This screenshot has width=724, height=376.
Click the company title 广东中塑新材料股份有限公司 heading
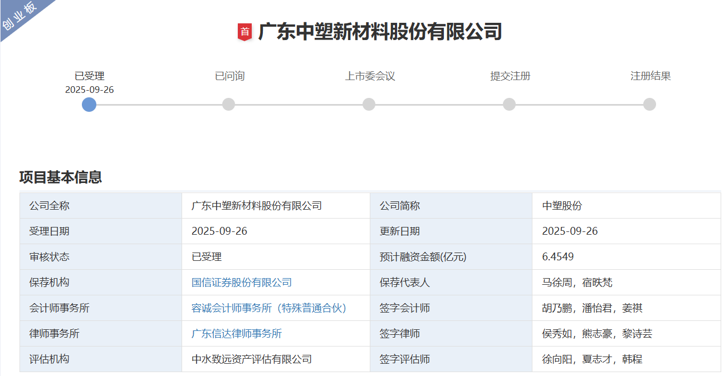pyautogui.click(x=380, y=32)
